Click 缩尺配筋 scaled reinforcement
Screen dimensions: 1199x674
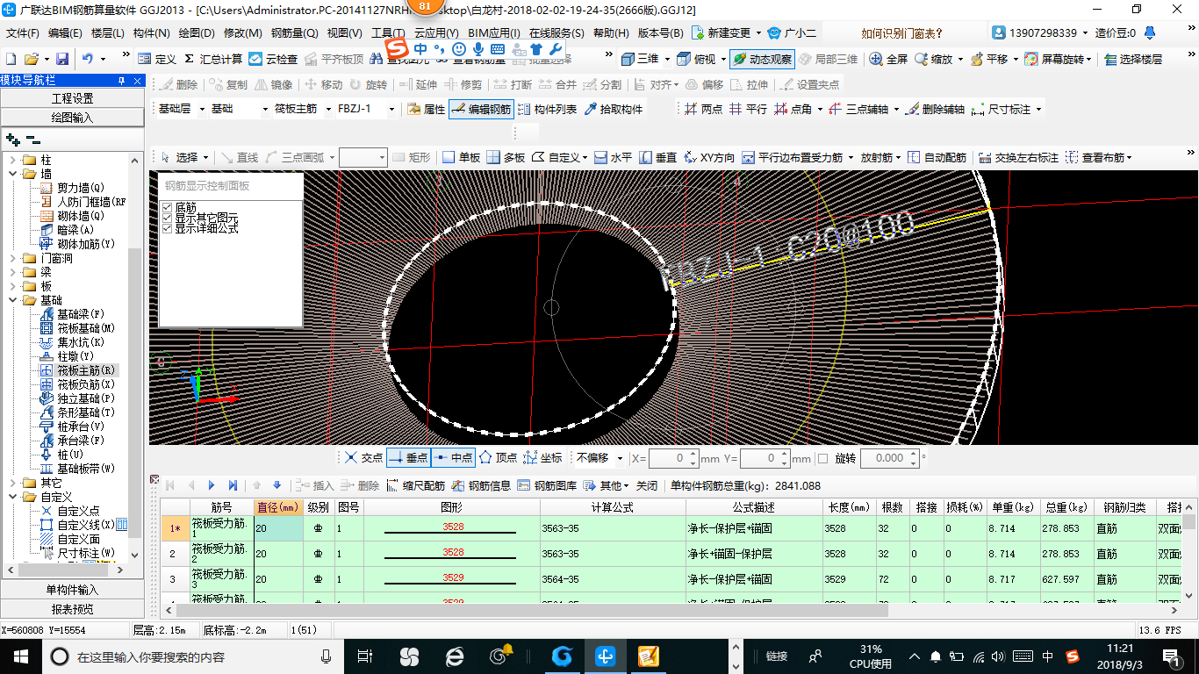[x=416, y=485]
